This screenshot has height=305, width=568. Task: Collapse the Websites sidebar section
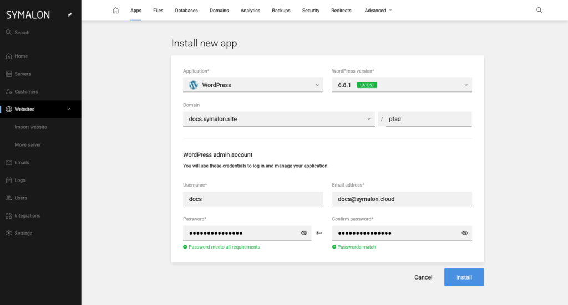pos(69,109)
